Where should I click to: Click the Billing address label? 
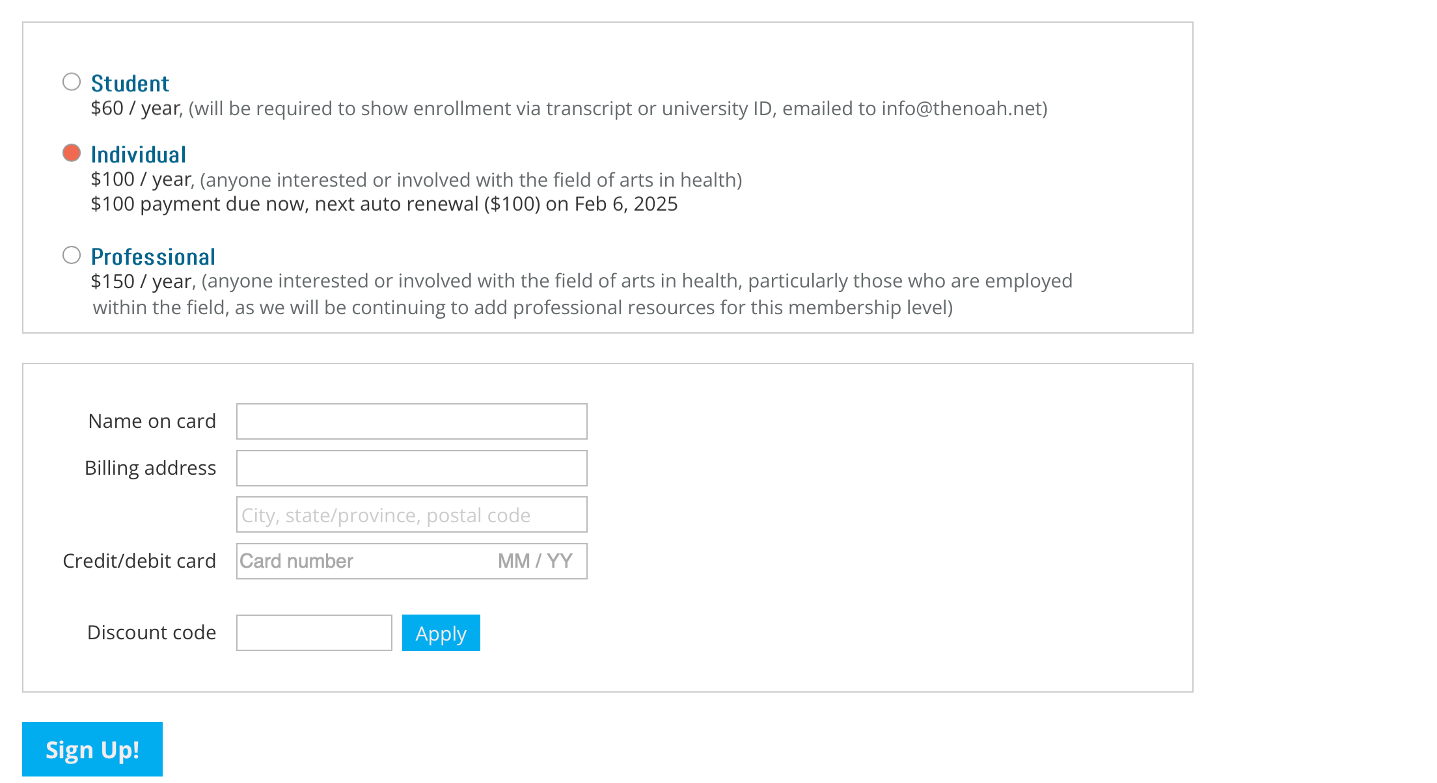pos(150,468)
